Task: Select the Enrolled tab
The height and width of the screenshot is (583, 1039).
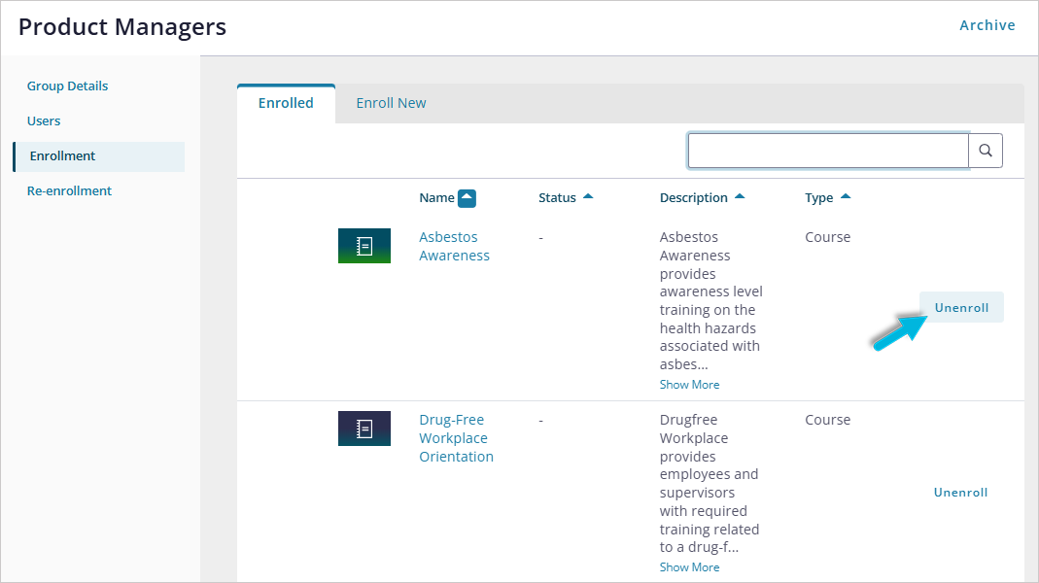Action: pyautogui.click(x=286, y=103)
